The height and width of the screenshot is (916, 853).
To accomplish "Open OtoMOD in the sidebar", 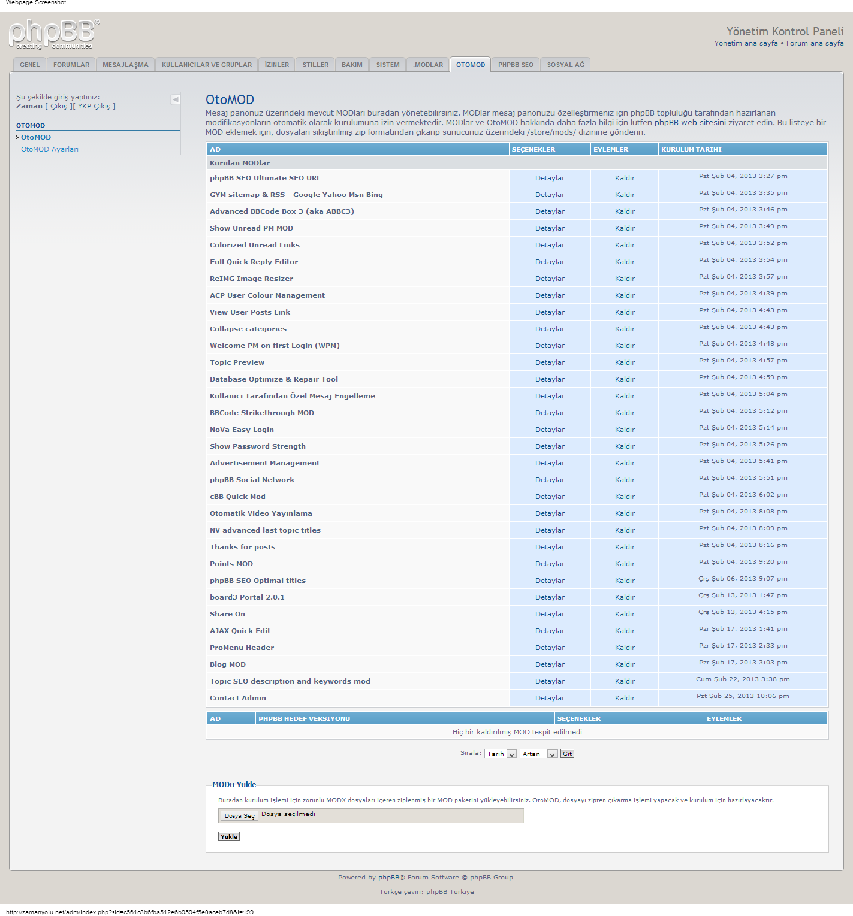I will [x=36, y=137].
